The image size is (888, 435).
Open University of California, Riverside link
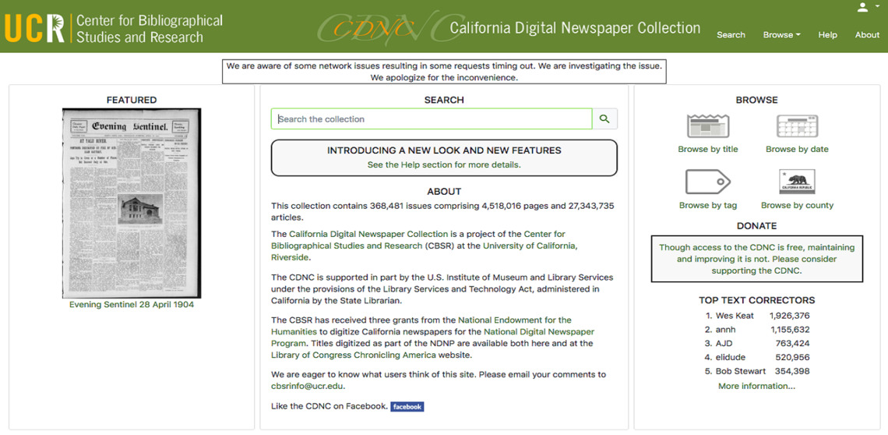[x=424, y=251]
